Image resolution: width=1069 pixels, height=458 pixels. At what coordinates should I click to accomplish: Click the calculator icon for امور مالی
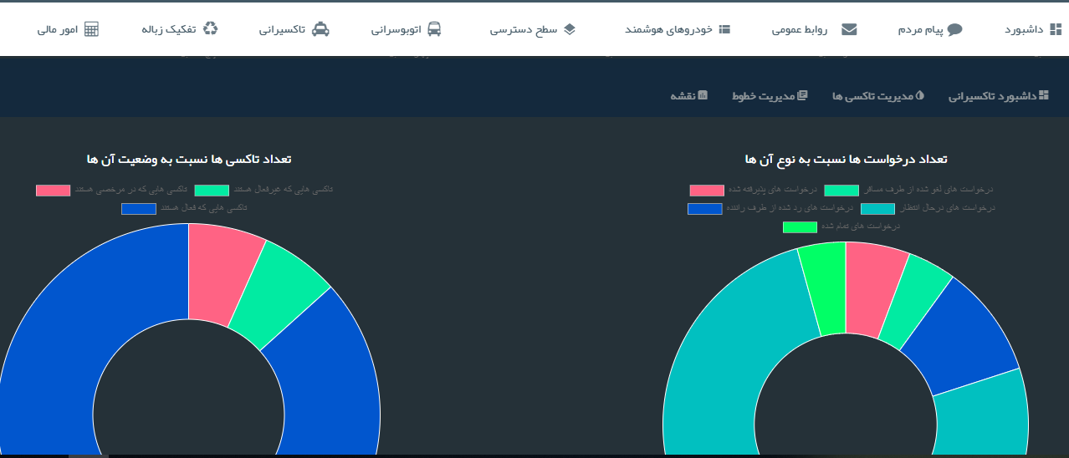(91, 29)
